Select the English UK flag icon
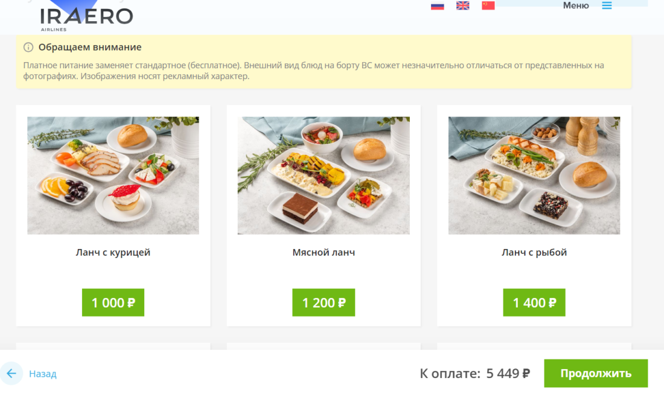664x395 pixels. coord(463,6)
